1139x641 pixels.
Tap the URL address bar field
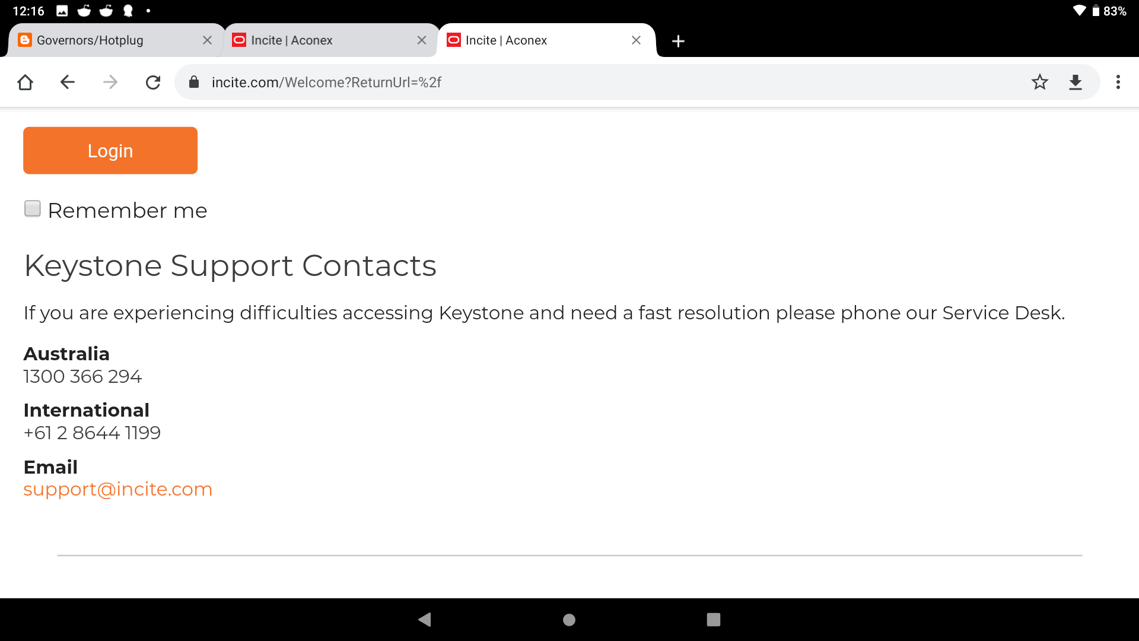pos(593,82)
